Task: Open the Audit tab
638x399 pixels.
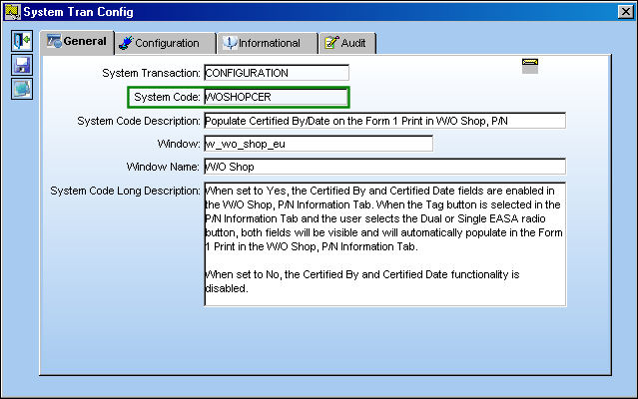Action: point(347,43)
